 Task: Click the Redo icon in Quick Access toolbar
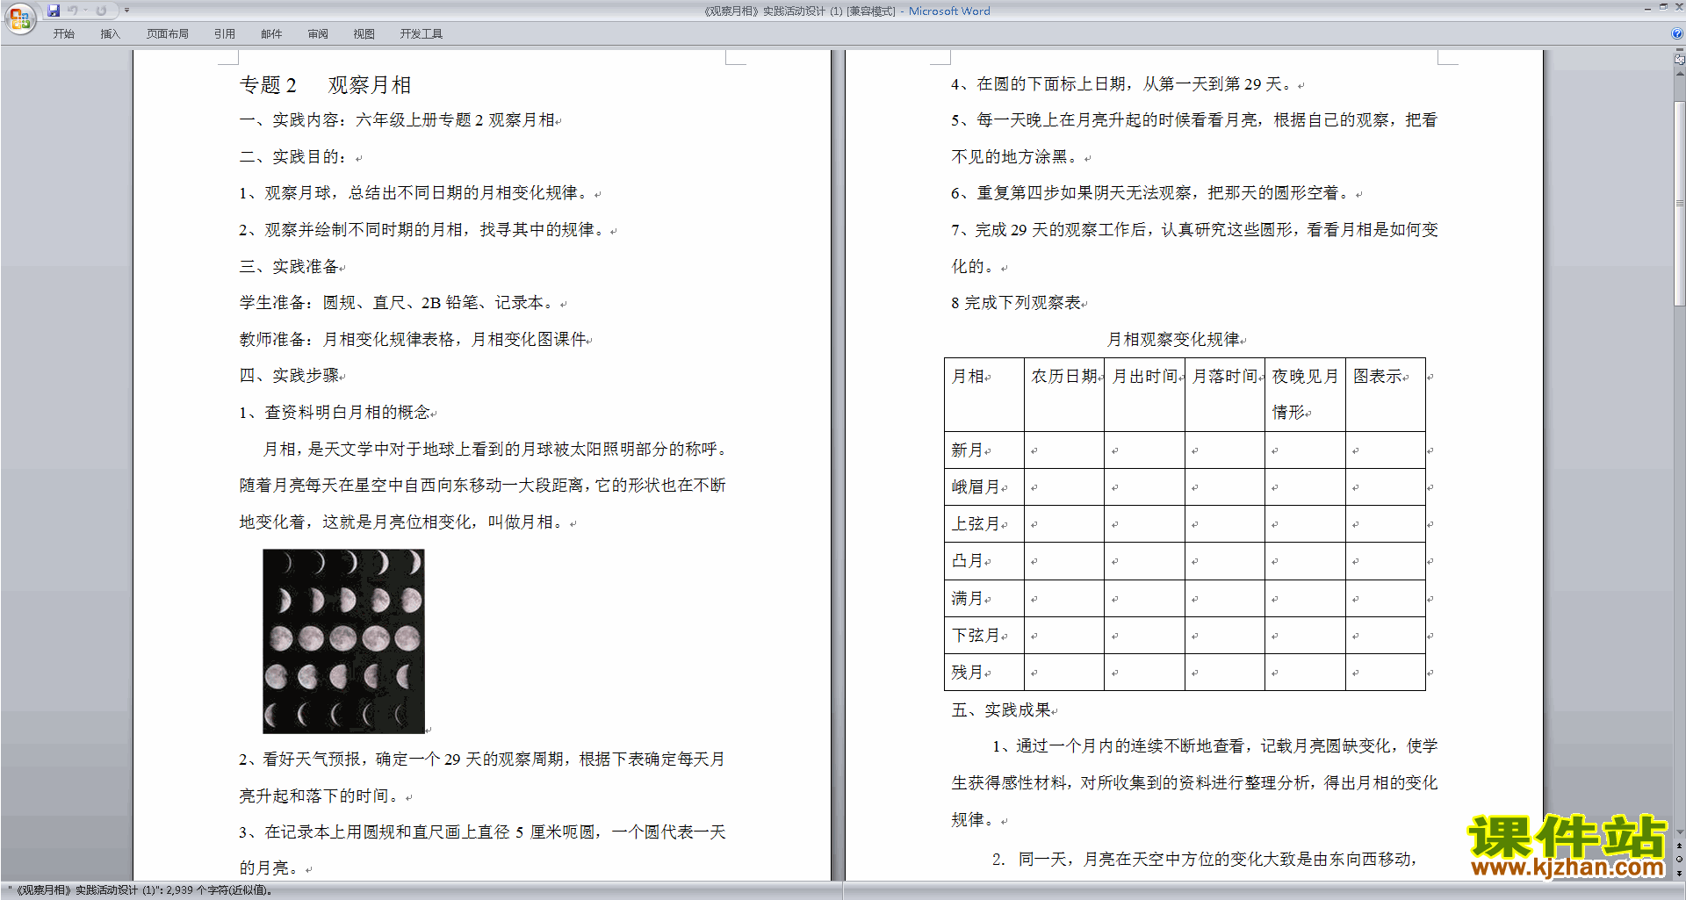(x=101, y=11)
